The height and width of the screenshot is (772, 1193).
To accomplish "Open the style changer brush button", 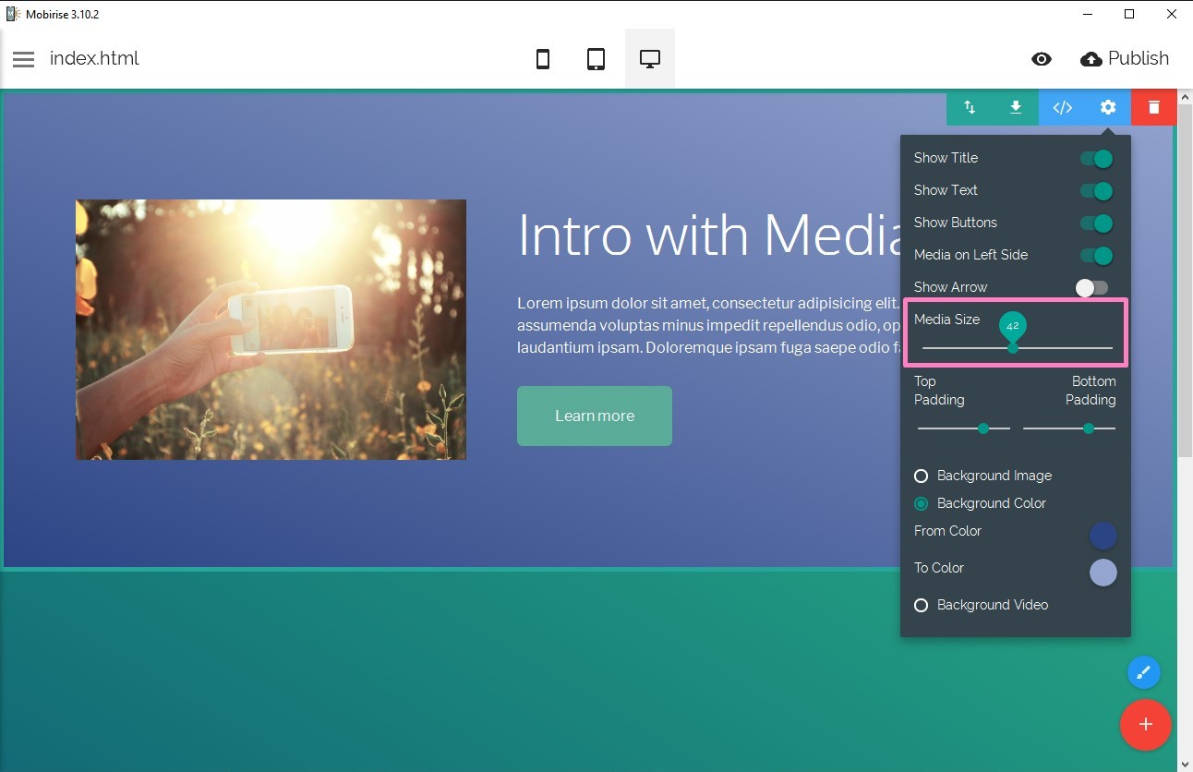I will 1143,672.
